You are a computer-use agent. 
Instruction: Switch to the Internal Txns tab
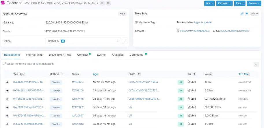tap(34, 55)
